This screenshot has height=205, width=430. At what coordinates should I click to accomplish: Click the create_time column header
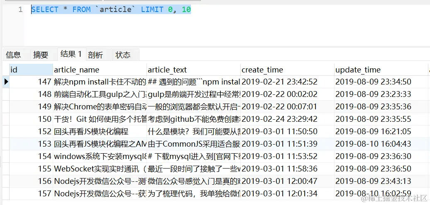287,70
